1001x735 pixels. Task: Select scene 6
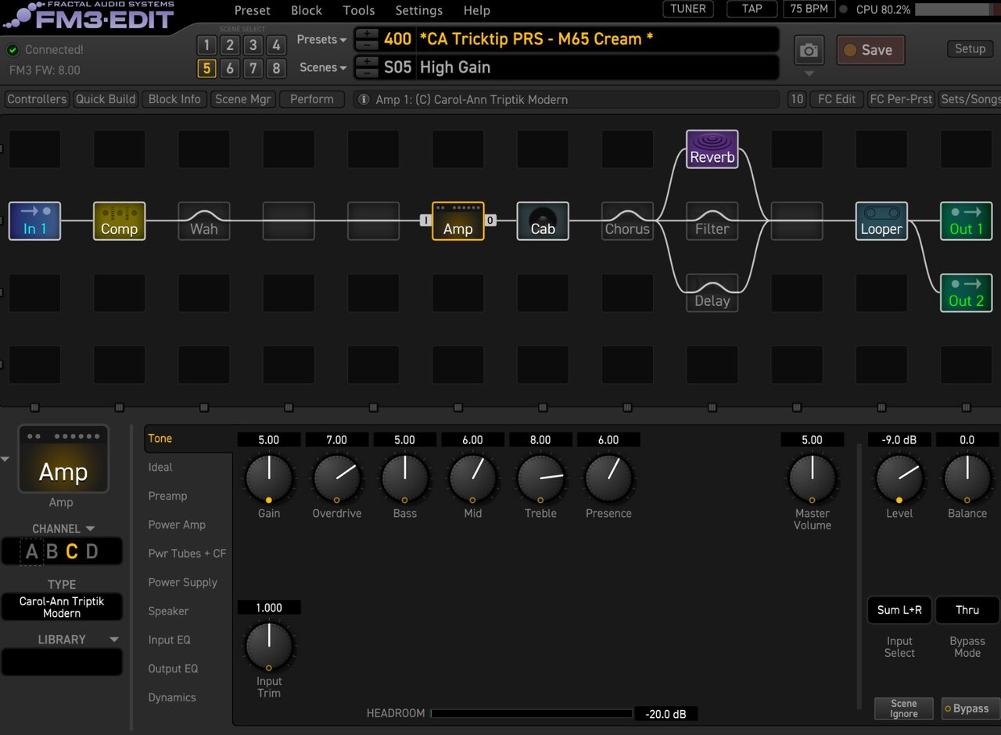[x=230, y=68]
